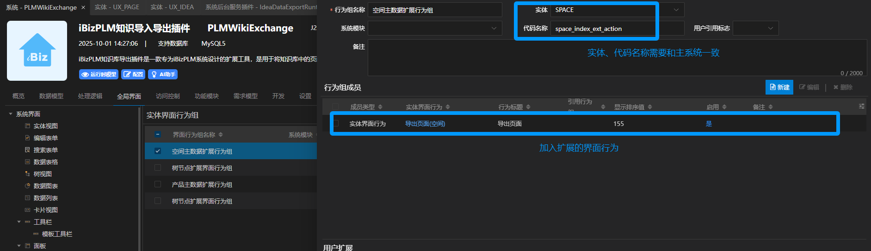Open the 设置 tab

tap(305, 96)
